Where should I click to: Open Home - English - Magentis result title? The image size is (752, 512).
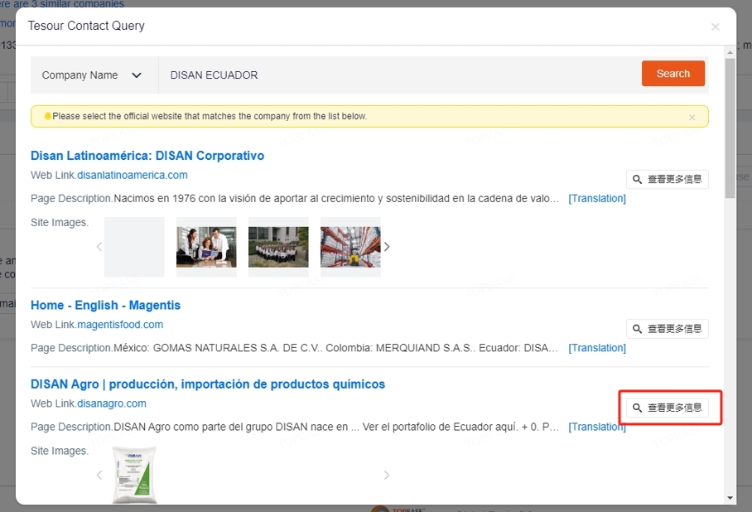tap(105, 305)
